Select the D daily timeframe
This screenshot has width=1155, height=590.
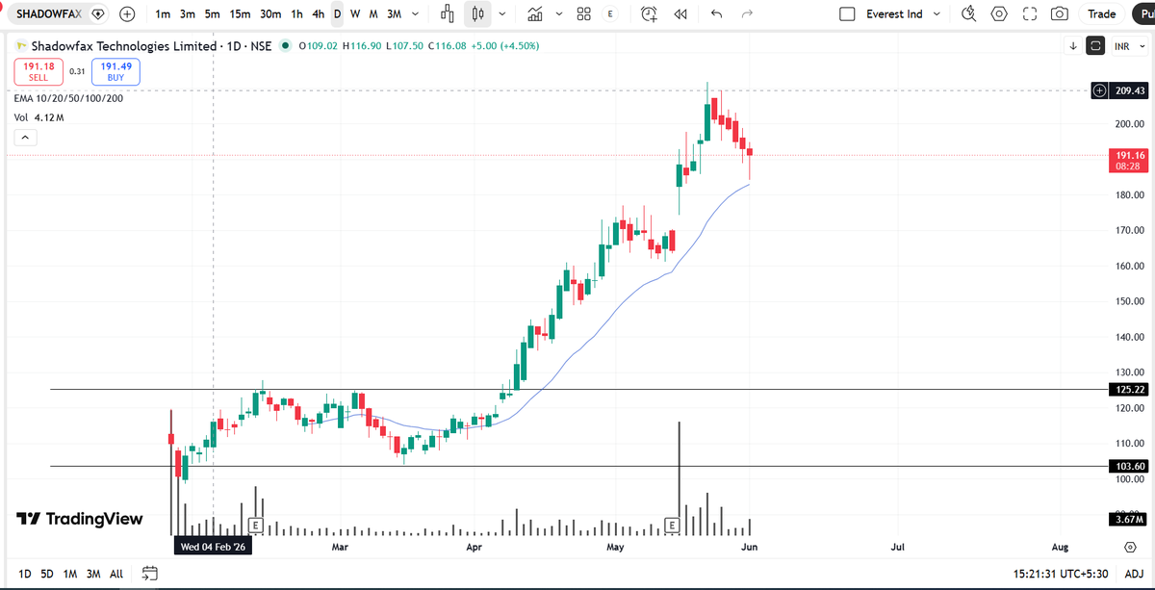pyautogui.click(x=337, y=13)
